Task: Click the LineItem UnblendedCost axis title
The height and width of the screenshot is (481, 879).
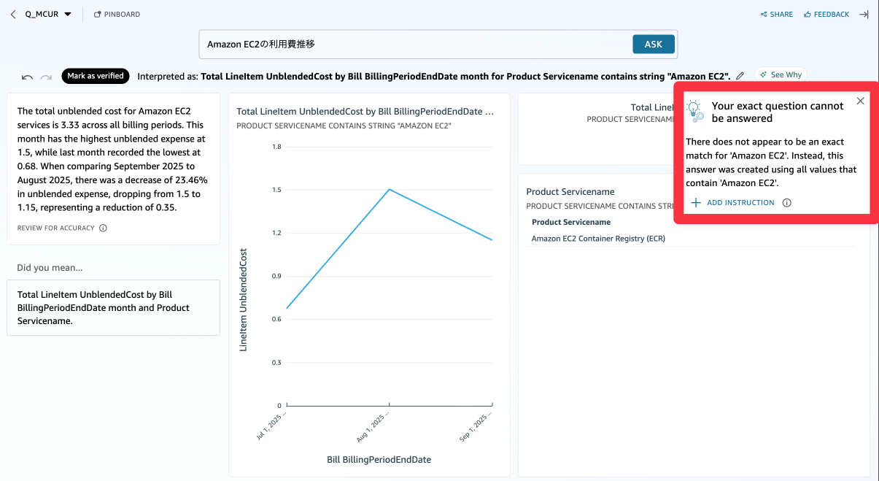Action: click(244, 300)
